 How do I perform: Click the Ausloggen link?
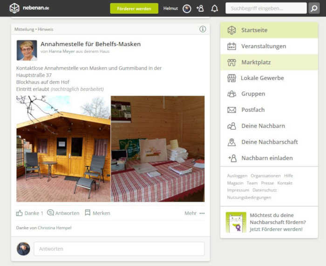(237, 176)
